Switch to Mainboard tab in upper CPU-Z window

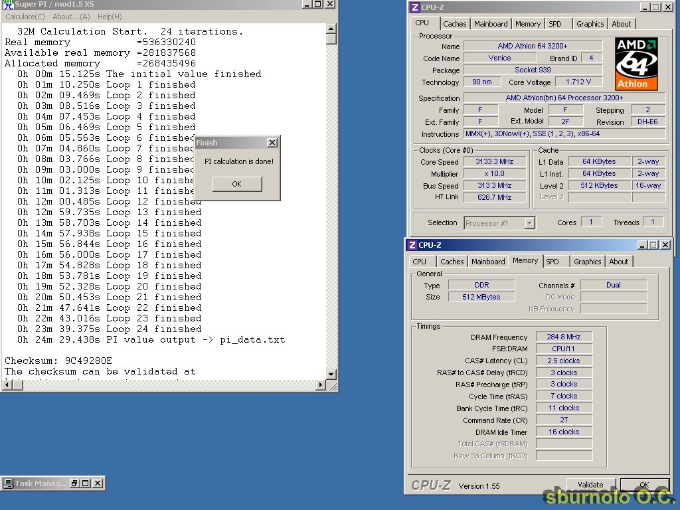(491, 24)
